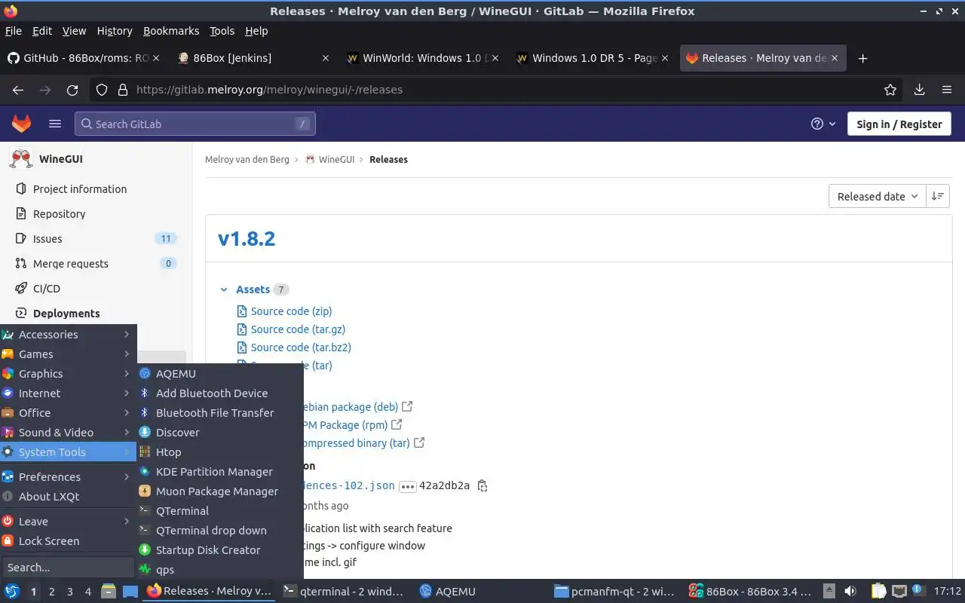This screenshot has width=965, height=603.
Task: Click the GitLab fox logo
Action: [21, 124]
